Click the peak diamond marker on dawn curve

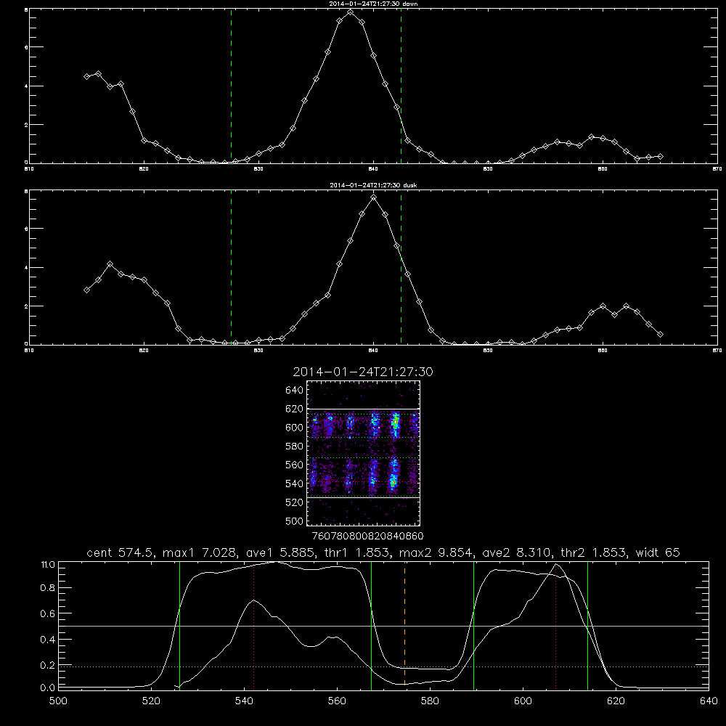(351, 12)
